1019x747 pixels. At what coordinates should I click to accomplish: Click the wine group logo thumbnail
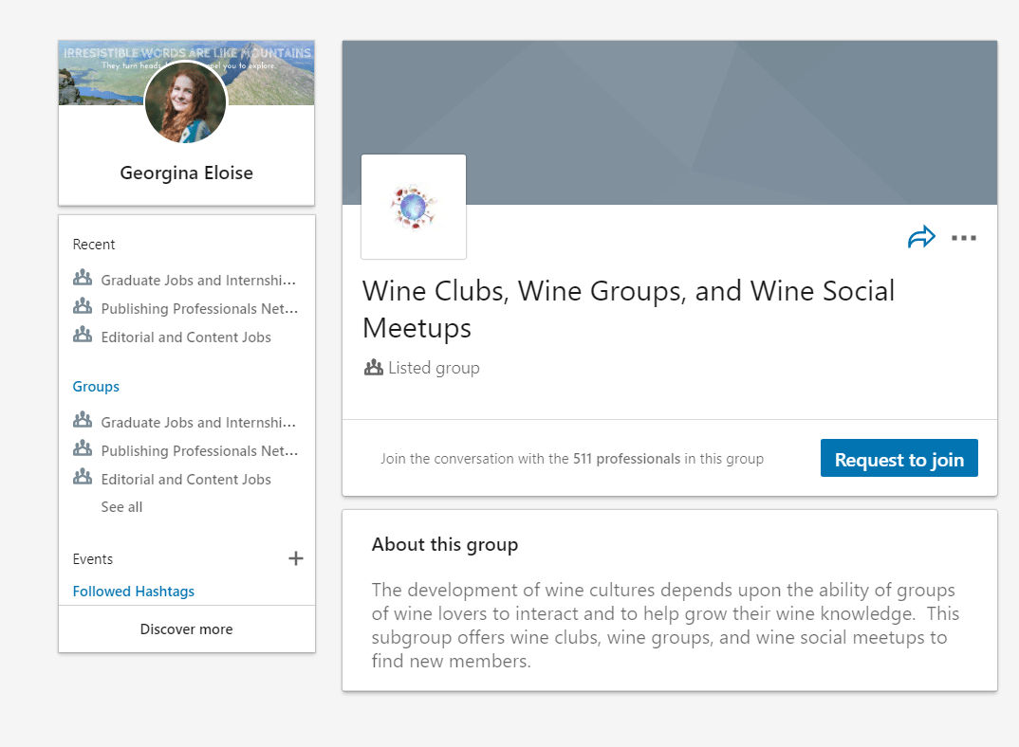[414, 207]
